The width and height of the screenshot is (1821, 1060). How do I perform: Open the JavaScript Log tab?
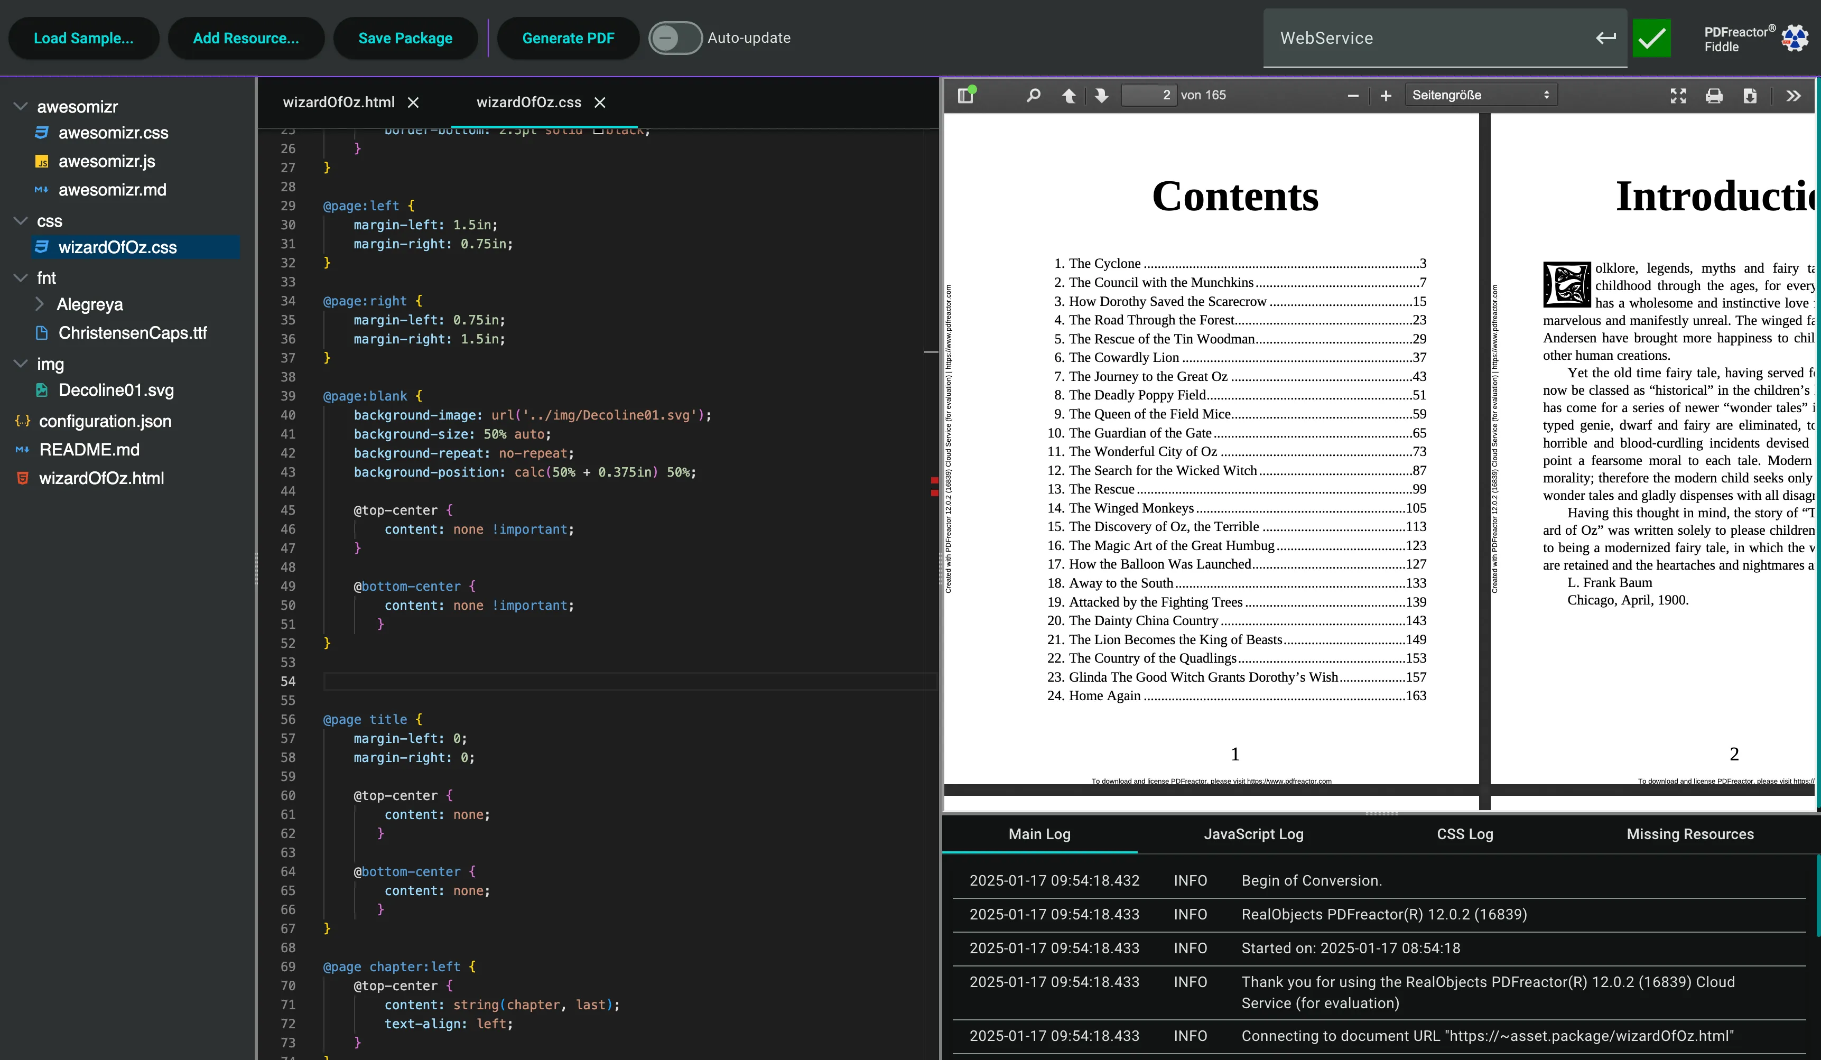1254,834
